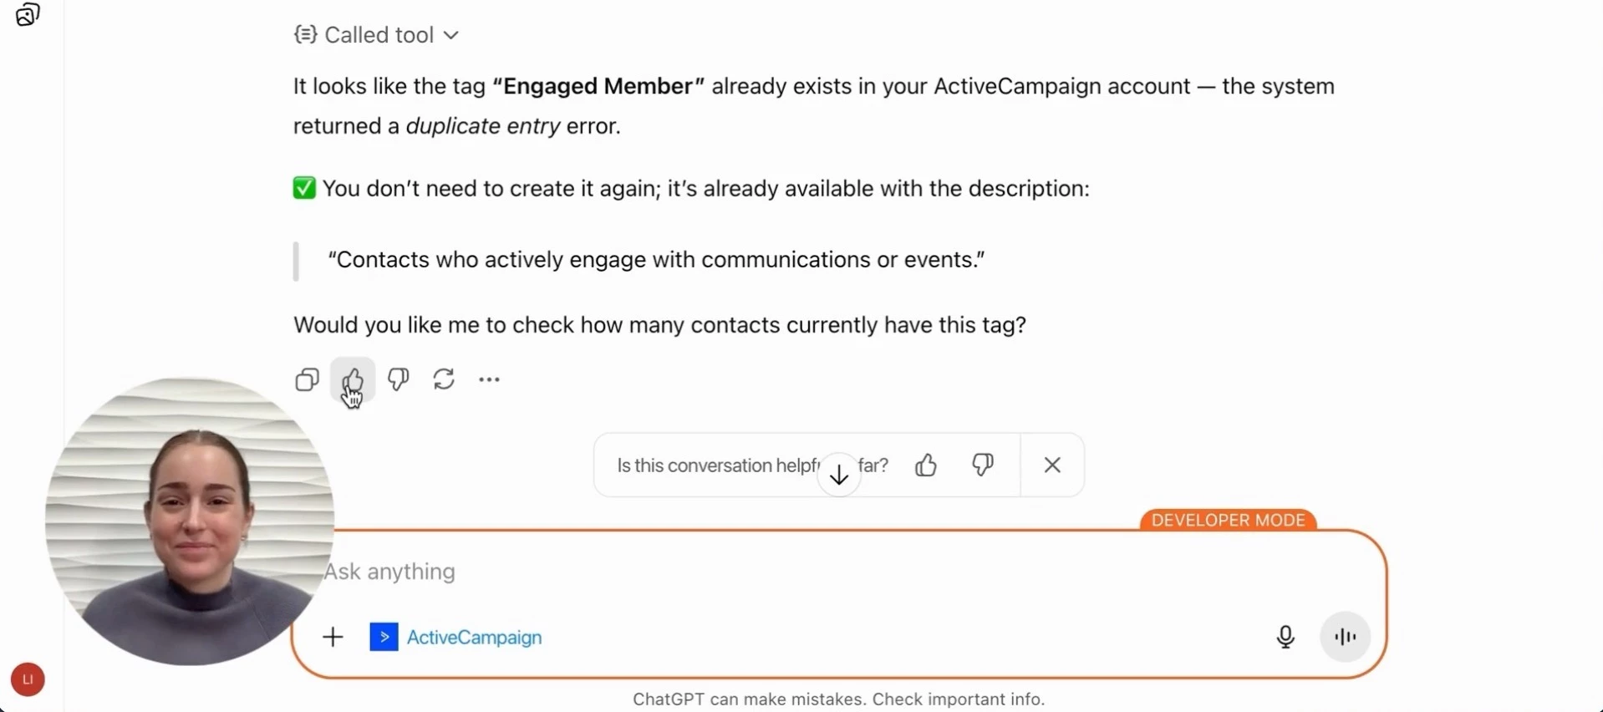Image resolution: width=1603 pixels, height=712 pixels.
Task: Regenerate the assistant's response
Action: pyautogui.click(x=444, y=380)
